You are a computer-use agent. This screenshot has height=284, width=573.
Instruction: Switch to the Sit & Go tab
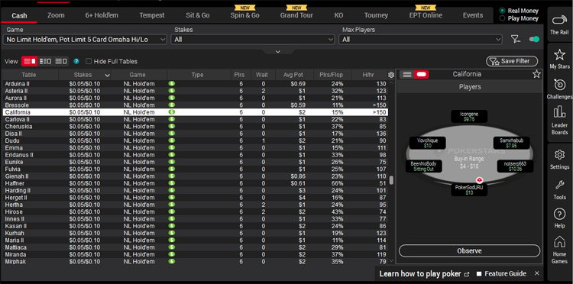click(198, 15)
